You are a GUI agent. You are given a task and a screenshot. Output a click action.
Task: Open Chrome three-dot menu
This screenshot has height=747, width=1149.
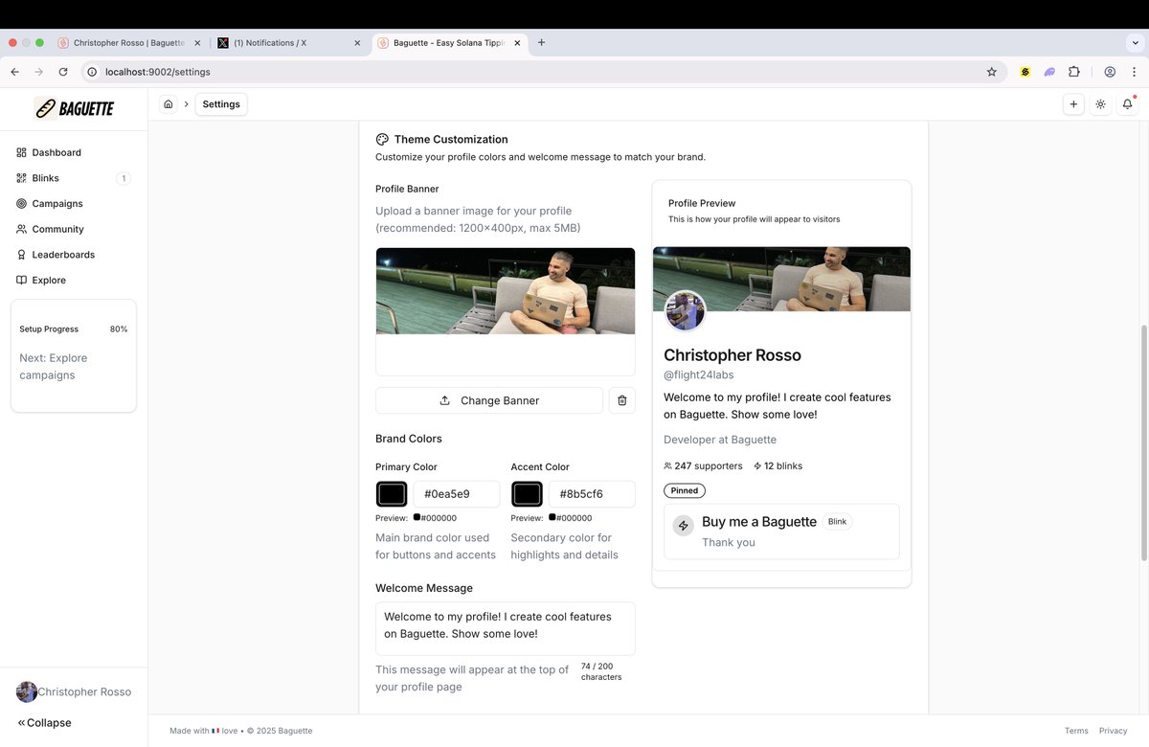(1135, 72)
